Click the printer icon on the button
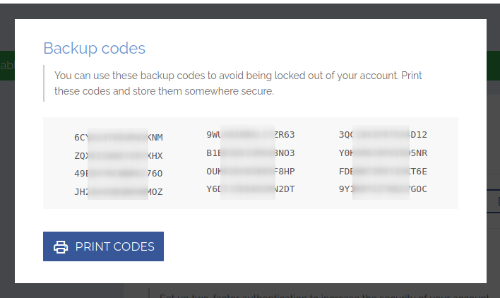The image size is (500, 298). pyautogui.click(x=61, y=246)
